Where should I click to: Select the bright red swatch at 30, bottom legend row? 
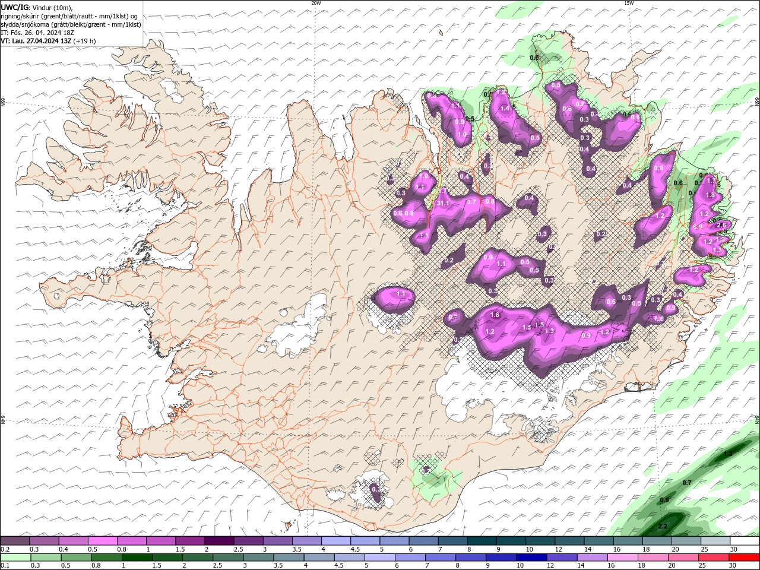744,558
